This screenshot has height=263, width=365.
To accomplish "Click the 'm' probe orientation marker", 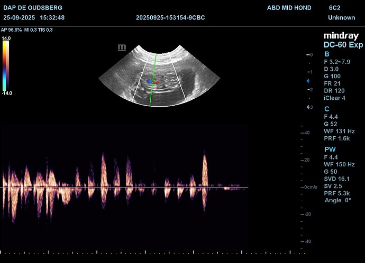I will point(122,48).
